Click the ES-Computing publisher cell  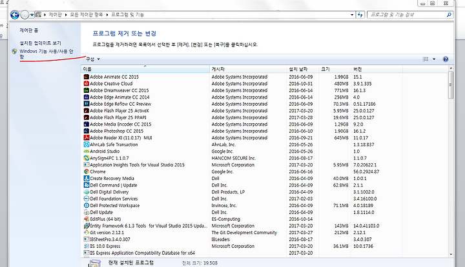(225, 219)
